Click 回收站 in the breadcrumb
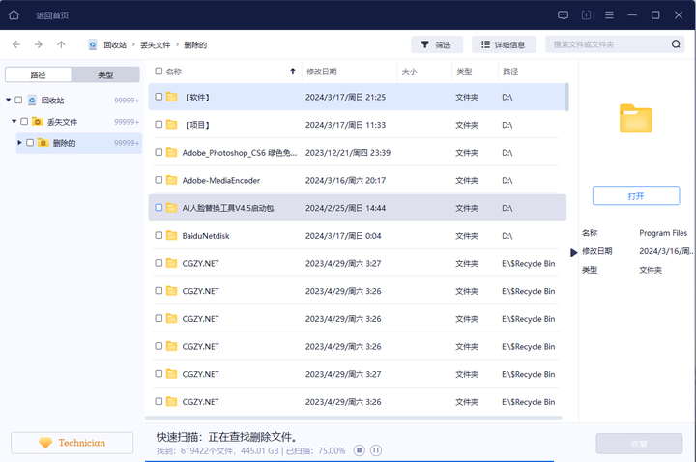 [115, 44]
